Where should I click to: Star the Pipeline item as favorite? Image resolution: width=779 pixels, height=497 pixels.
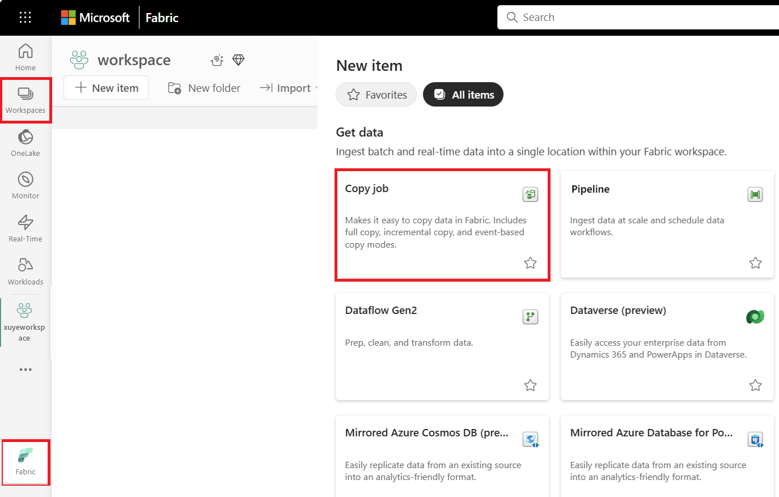755,262
